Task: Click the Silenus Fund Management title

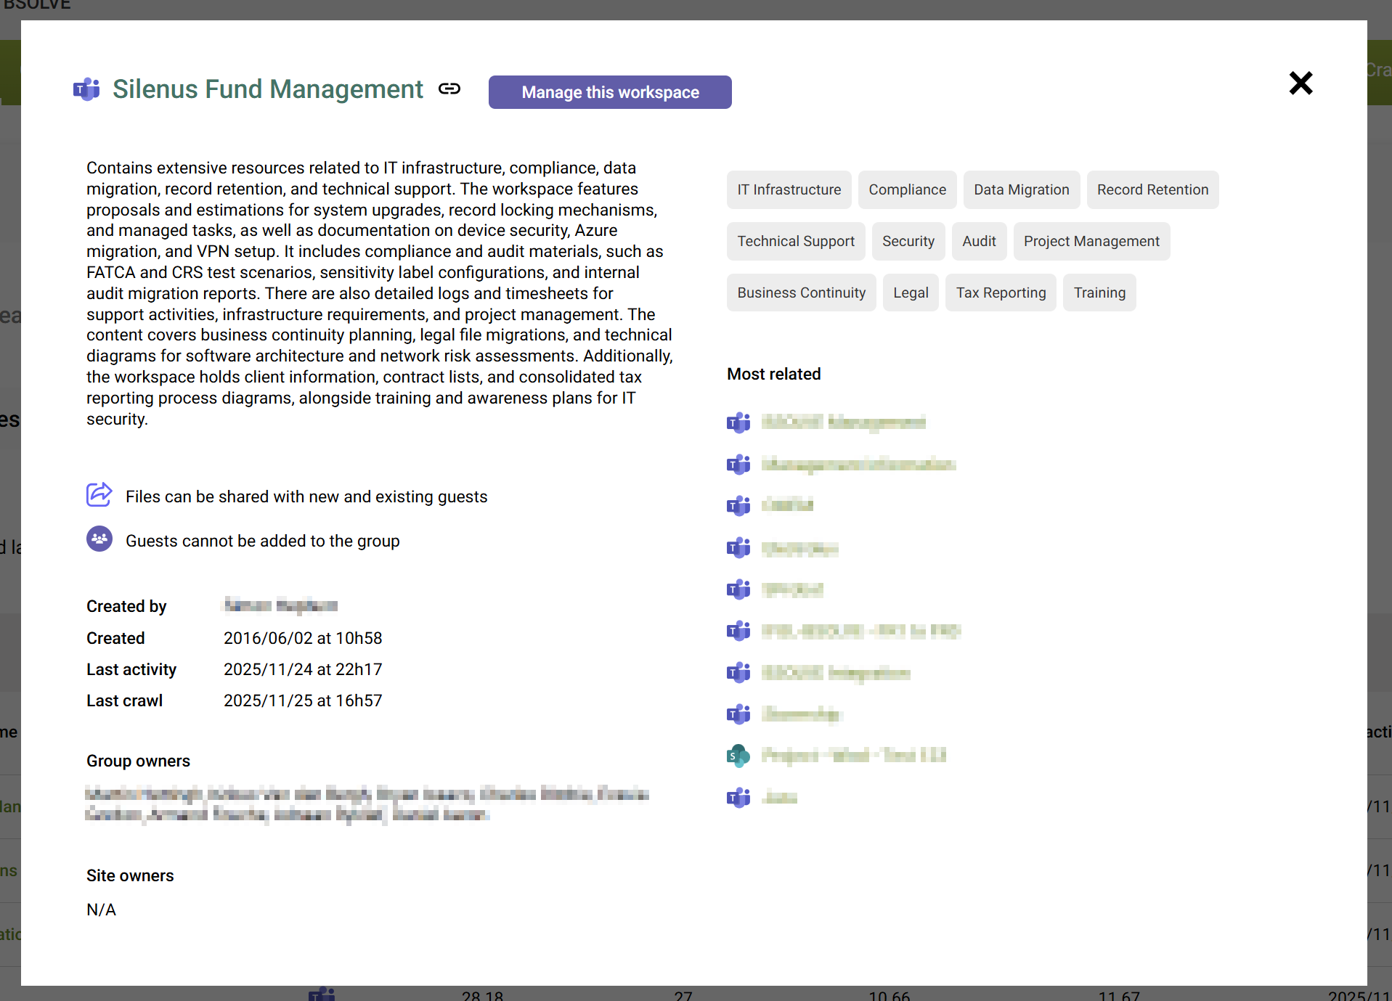Action: pos(268,89)
